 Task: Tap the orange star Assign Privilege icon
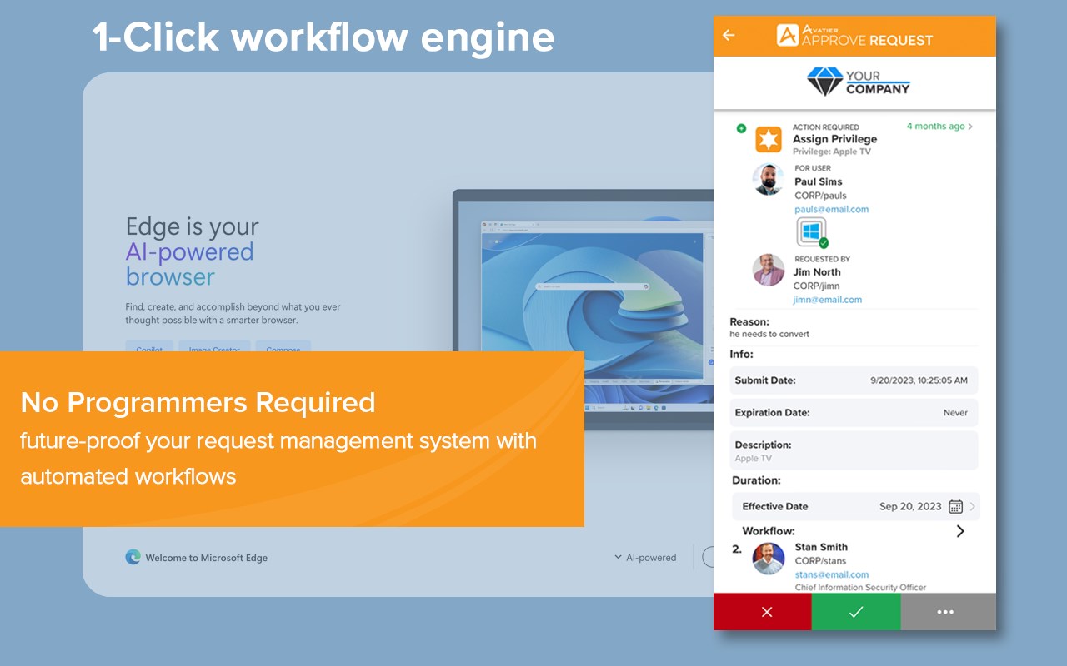(x=769, y=139)
